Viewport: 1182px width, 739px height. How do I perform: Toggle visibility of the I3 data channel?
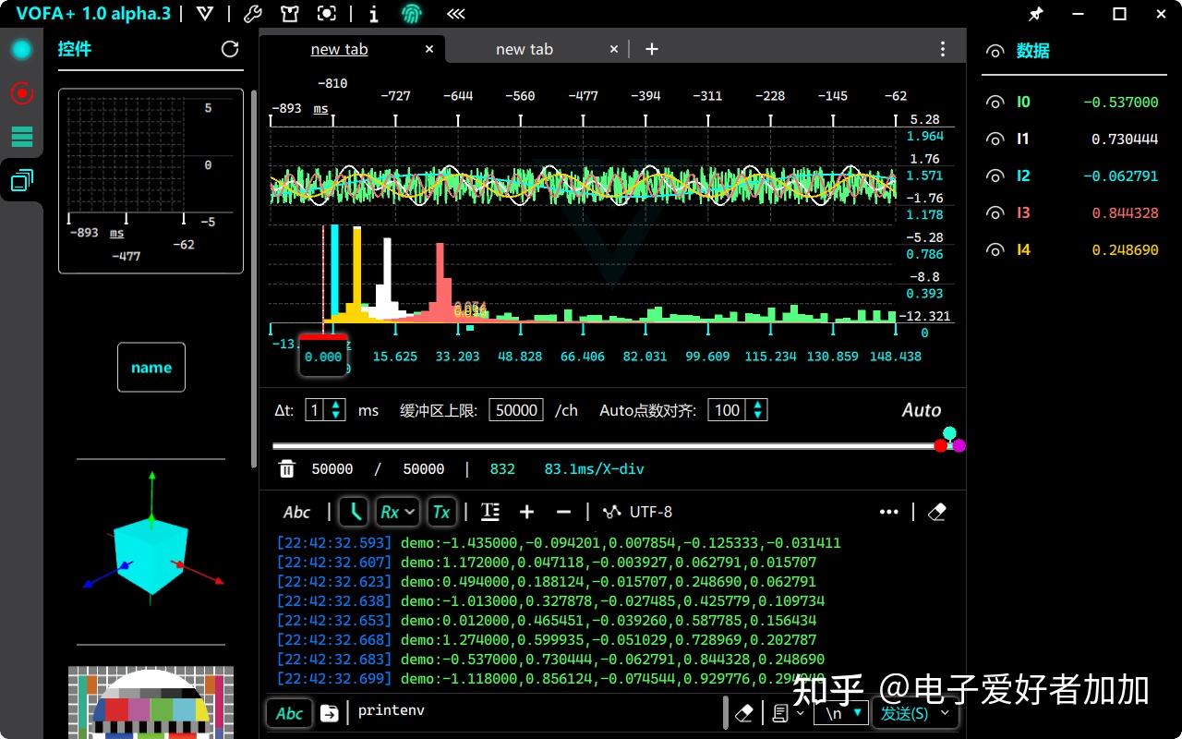(995, 212)
